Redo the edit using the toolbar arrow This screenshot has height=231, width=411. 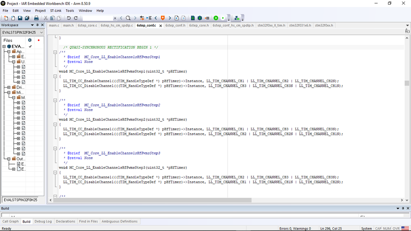76,18
